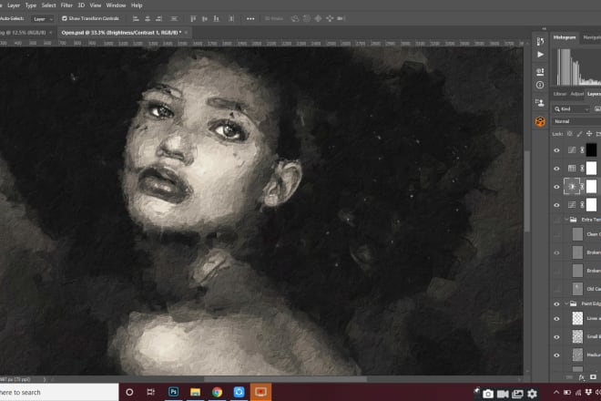
Task: Switch to the Open.psd document tab
Action: 121,33
